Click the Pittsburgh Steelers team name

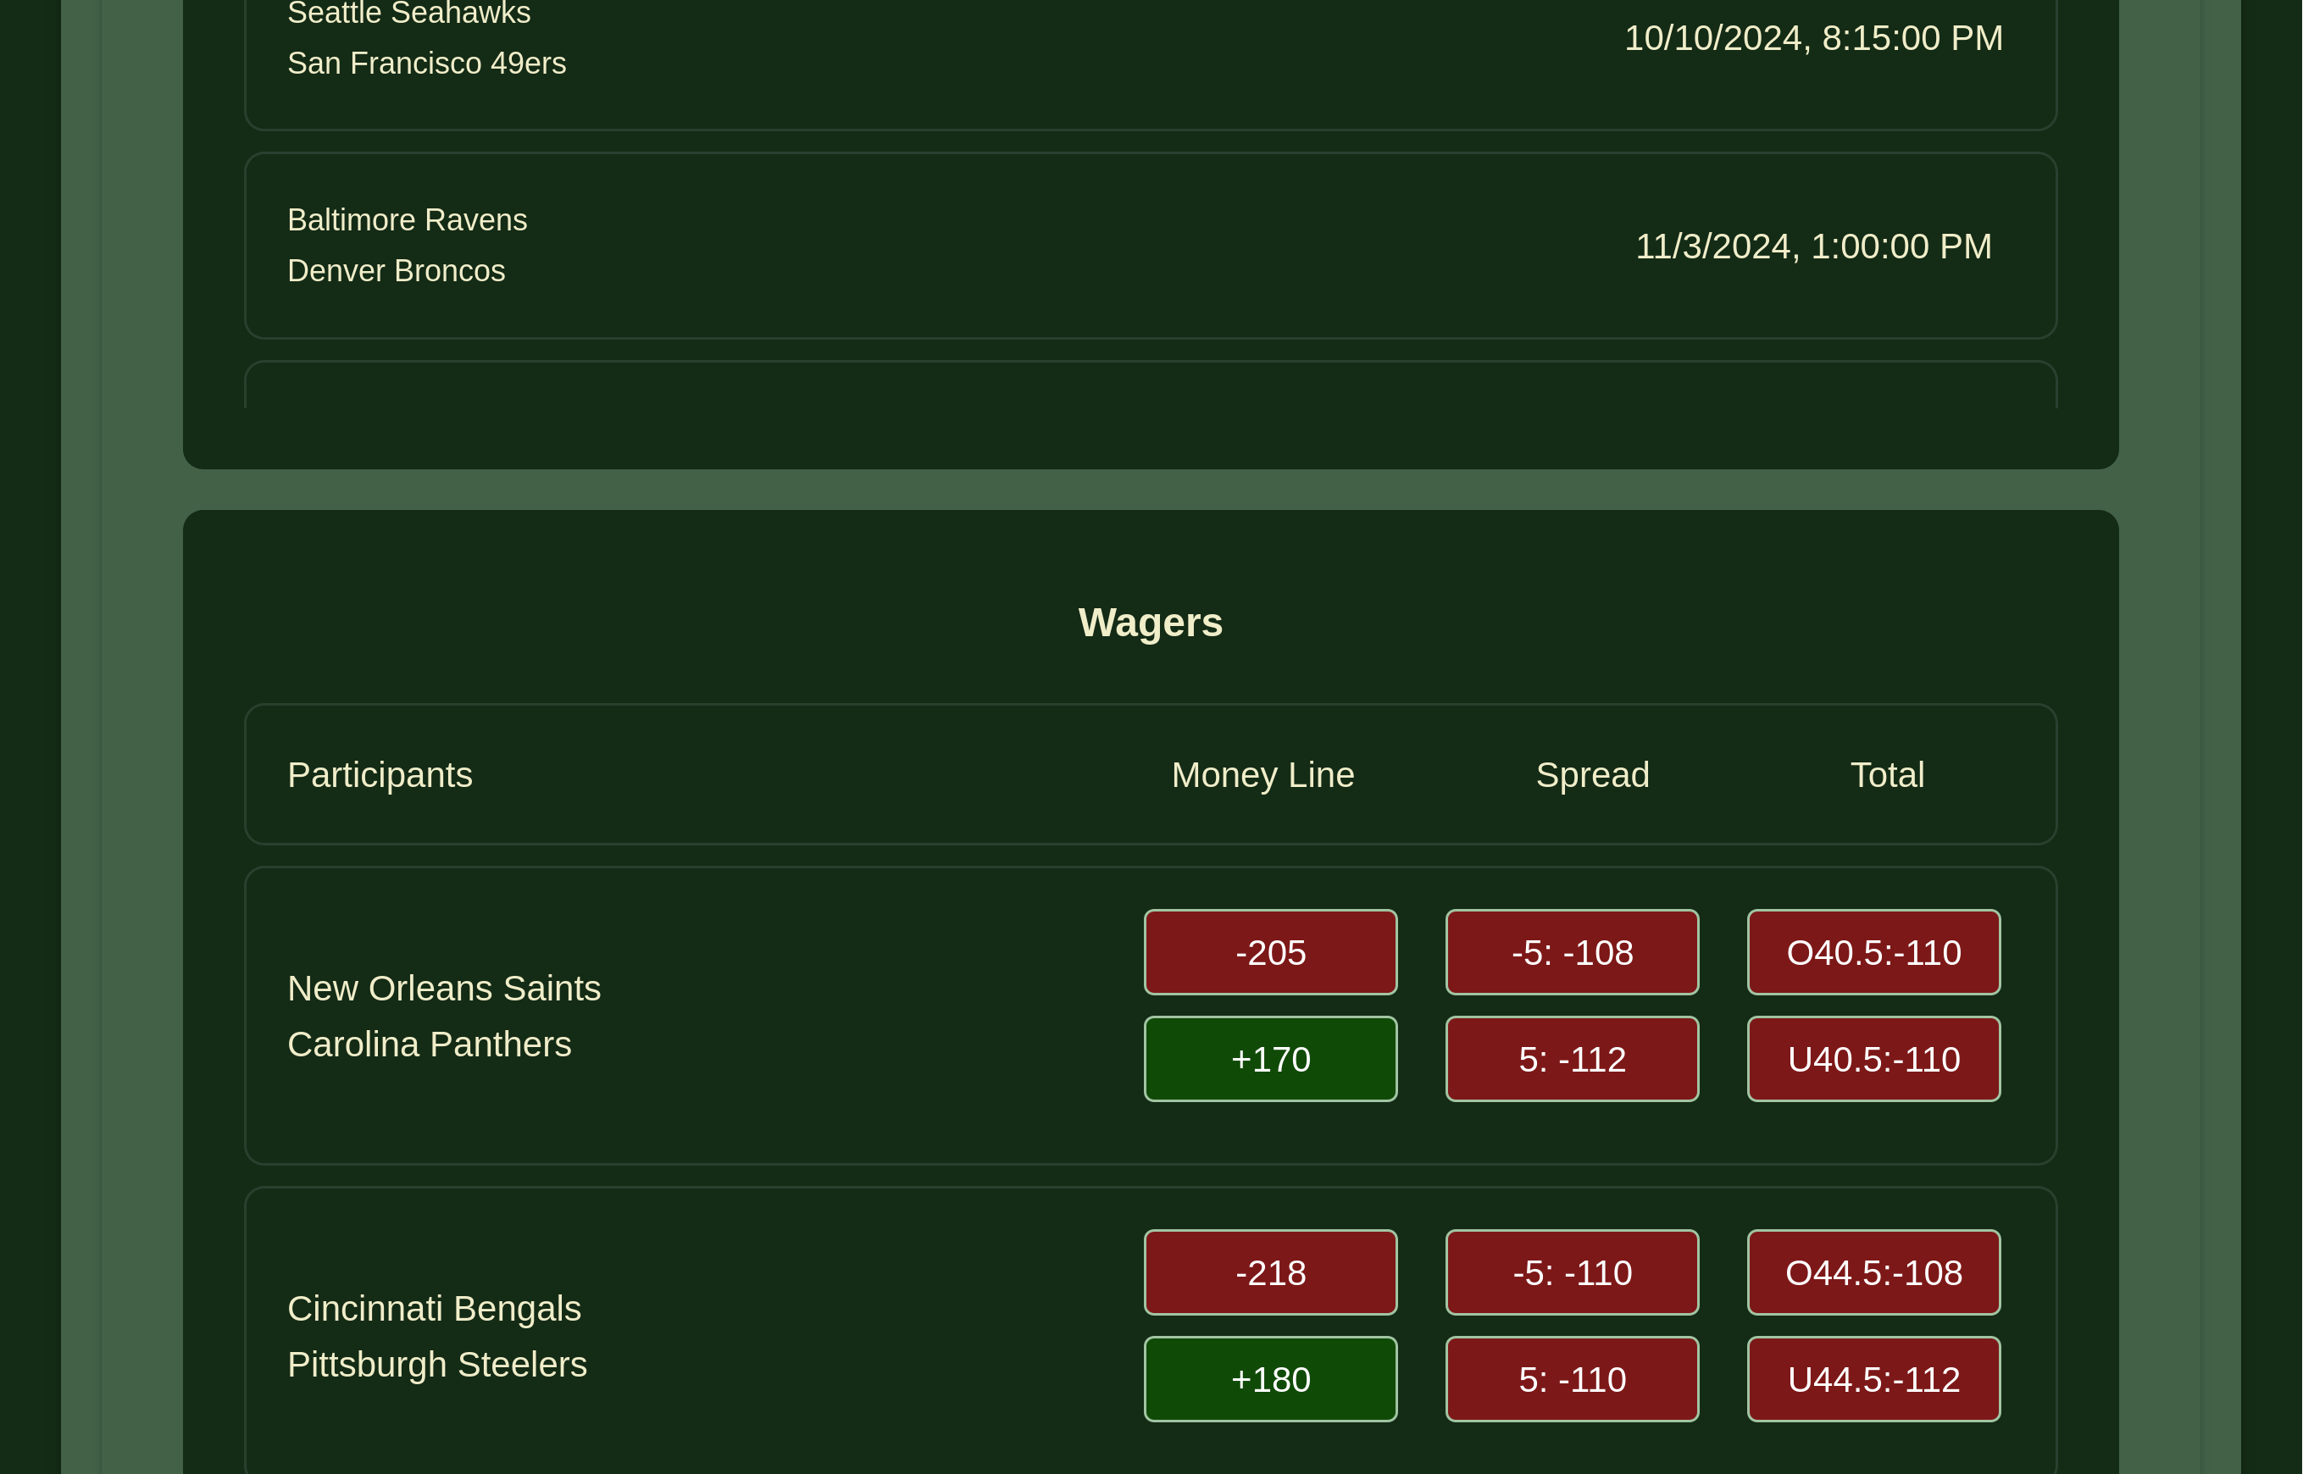(x=437, y=1364)
